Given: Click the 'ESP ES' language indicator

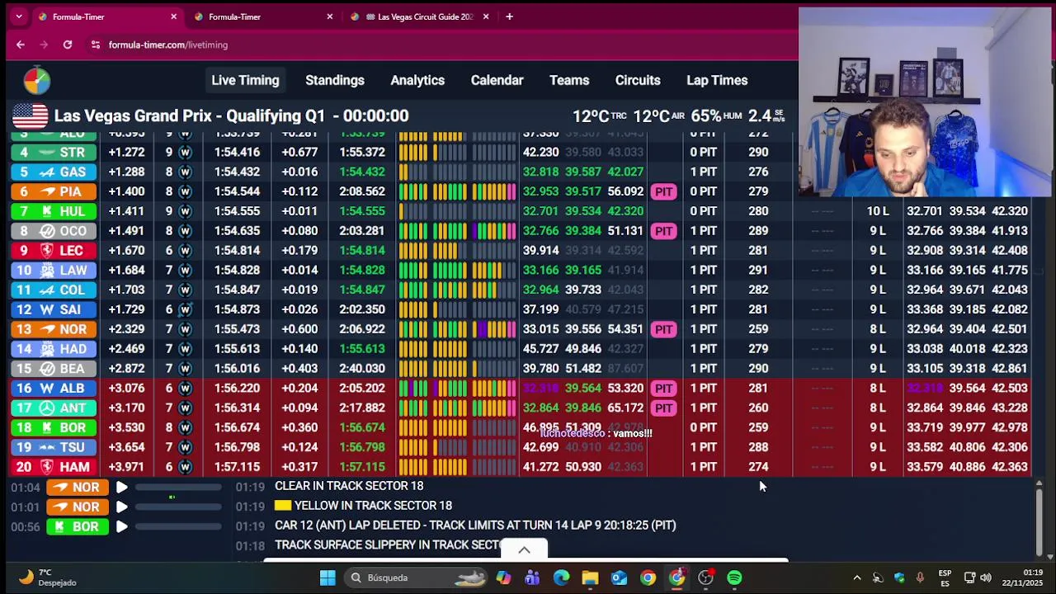Looking at the screenshot, I should tap(945, 577).
